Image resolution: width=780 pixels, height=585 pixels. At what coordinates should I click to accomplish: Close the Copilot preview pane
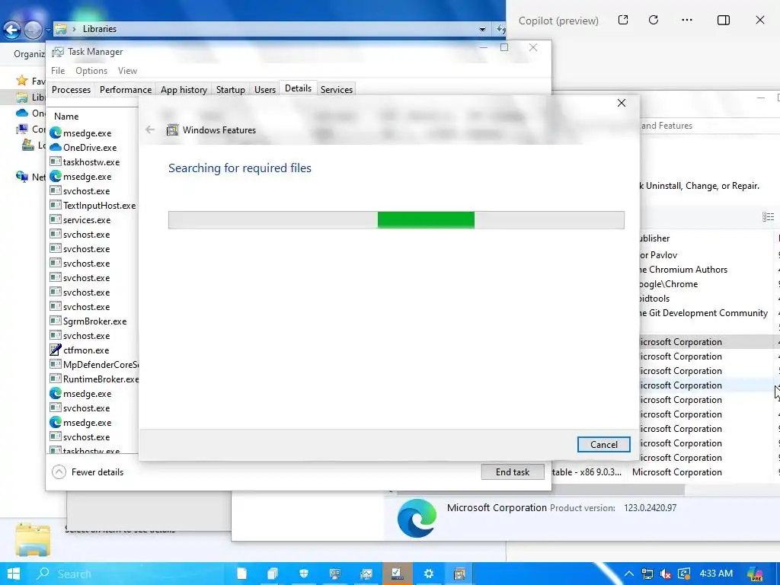click(x=759, y=20)
